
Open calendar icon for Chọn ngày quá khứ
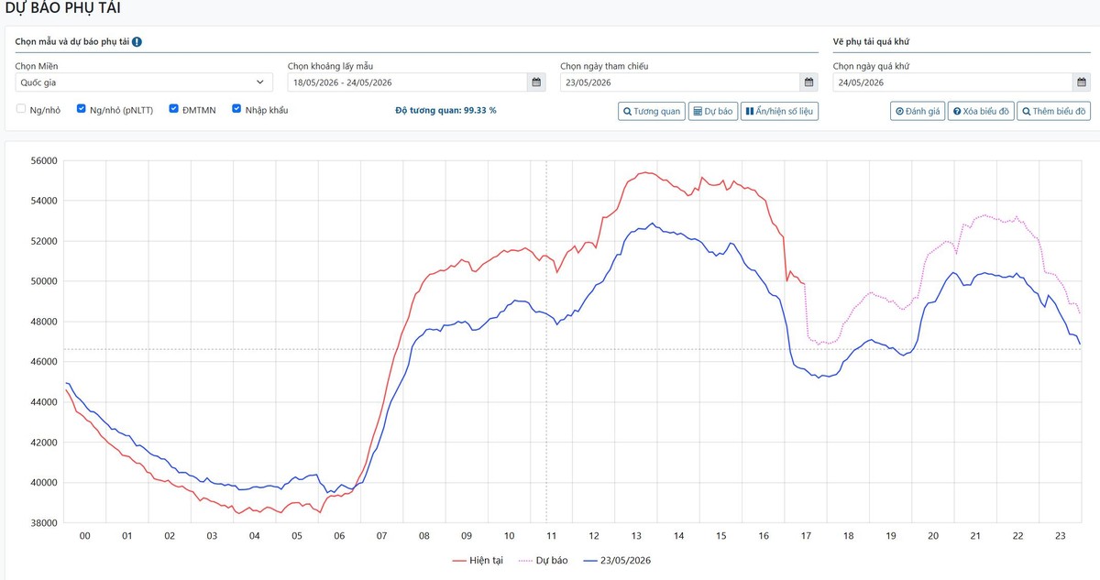point(1082,82)
